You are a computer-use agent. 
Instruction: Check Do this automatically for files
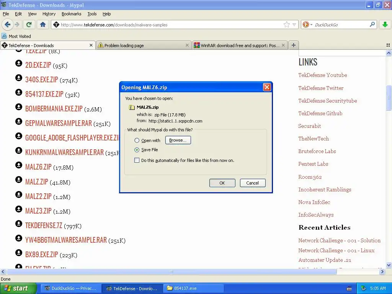click(x=137, y=160)
